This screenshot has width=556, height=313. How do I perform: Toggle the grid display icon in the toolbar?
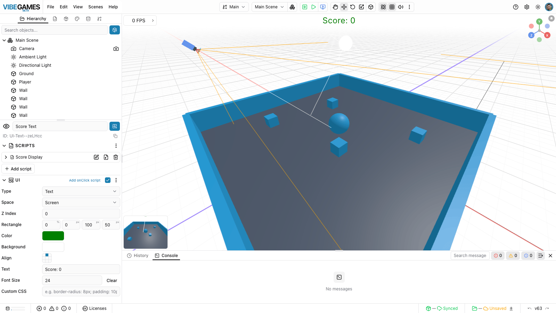click(x=392, y=7)
